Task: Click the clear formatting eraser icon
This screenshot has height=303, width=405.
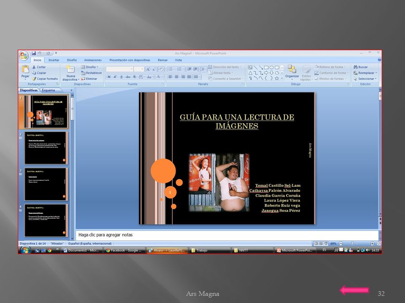Action: [x=161, y=69]
